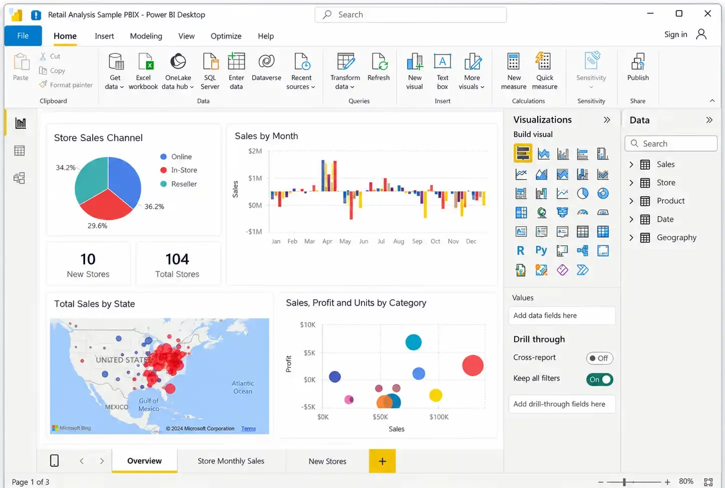Choose the donut chart visual icon
This screenshot has height=488, width=725.
pos(603,193)
